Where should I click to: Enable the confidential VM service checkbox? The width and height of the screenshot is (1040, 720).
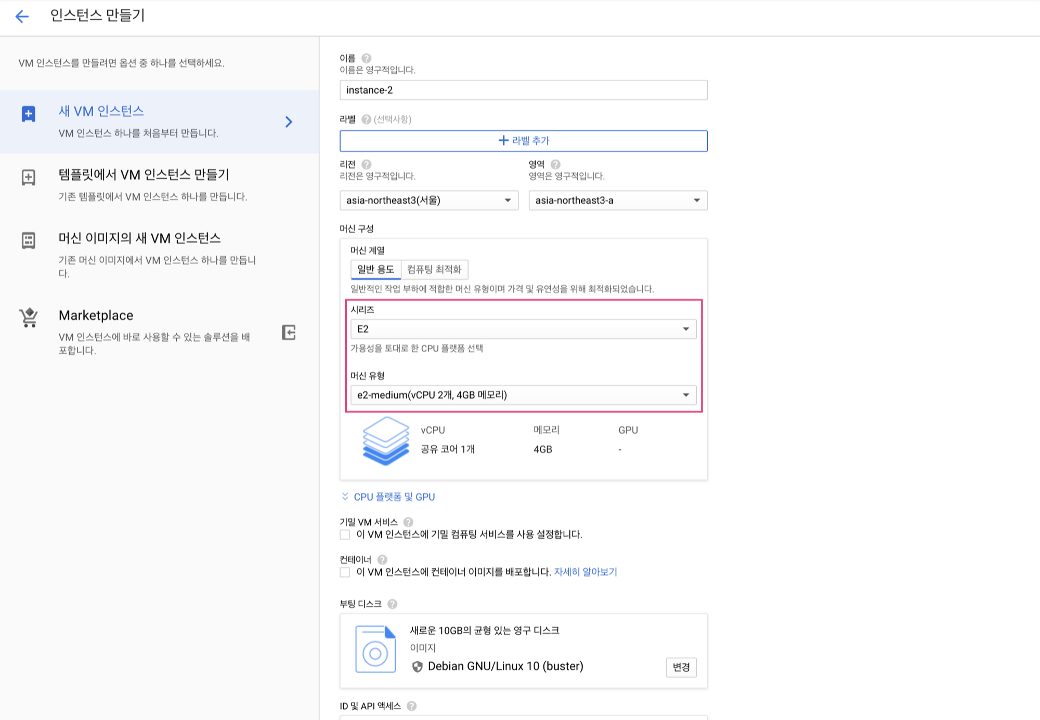[x=345, y=535]
